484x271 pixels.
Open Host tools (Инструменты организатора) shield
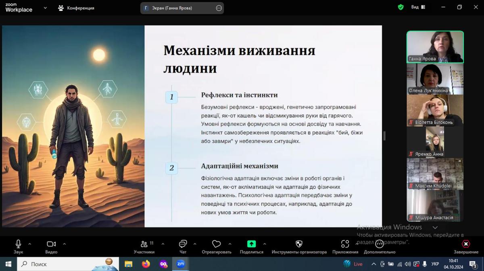tap(299, 244)
